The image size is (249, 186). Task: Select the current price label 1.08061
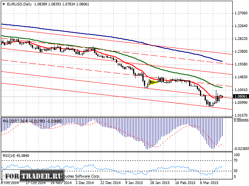241,96
